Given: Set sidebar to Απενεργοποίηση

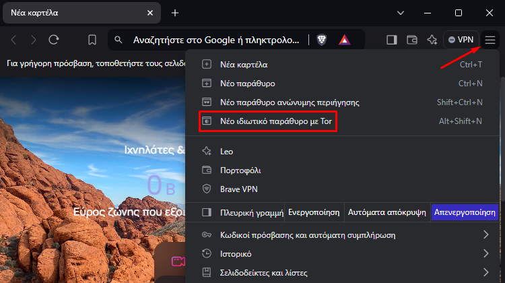Looking at the screenshot, I should click(x=465, y=212).
